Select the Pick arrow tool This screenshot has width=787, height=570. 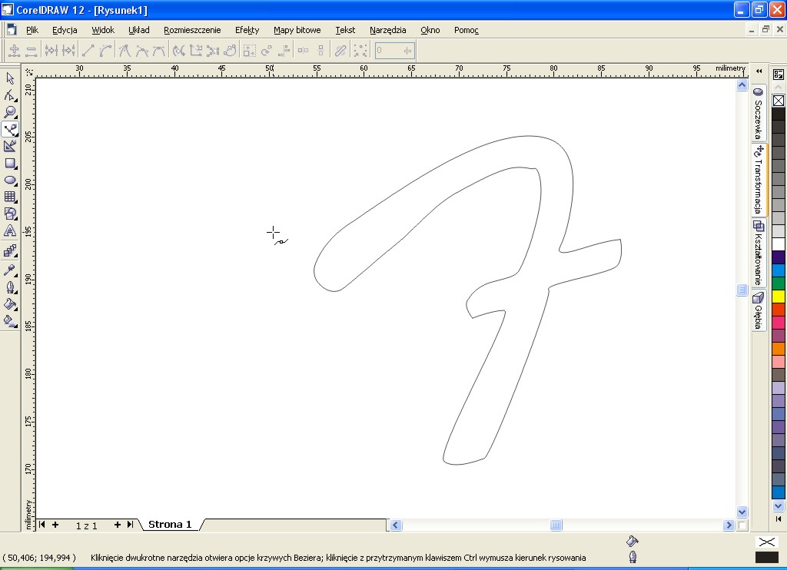tap(10, 78)
